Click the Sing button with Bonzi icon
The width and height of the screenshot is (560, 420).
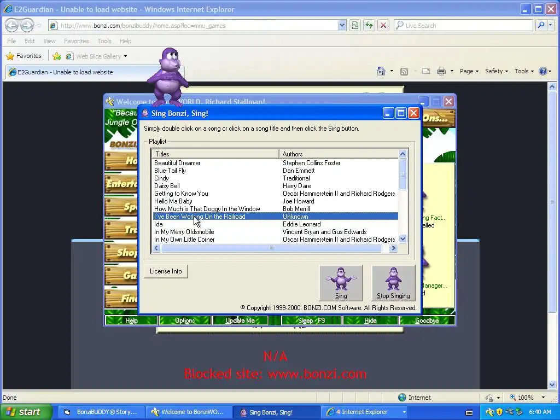[x=341, y=283]
